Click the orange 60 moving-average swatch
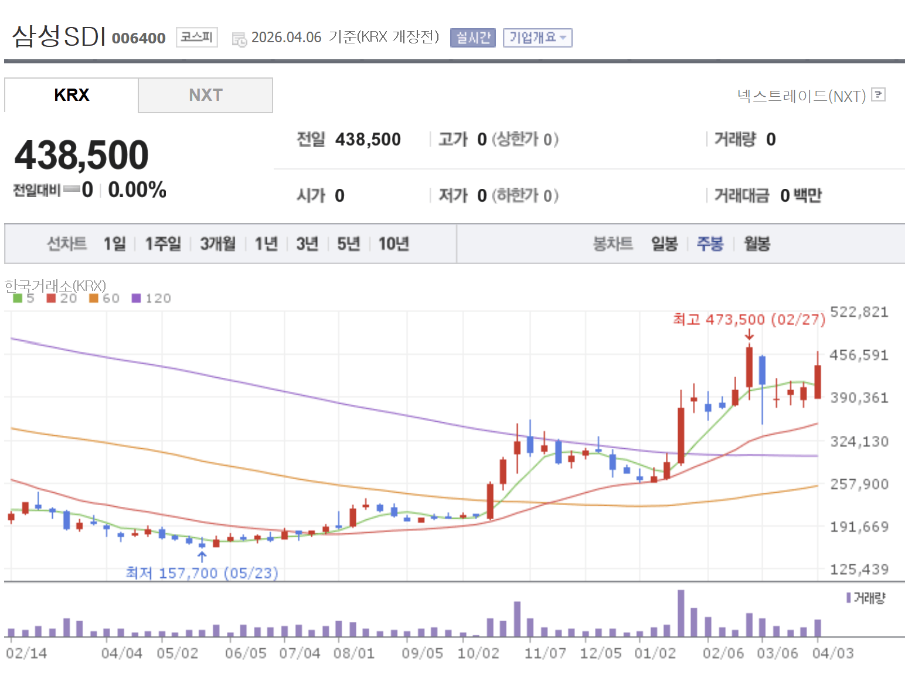 (x=94, y=298)
